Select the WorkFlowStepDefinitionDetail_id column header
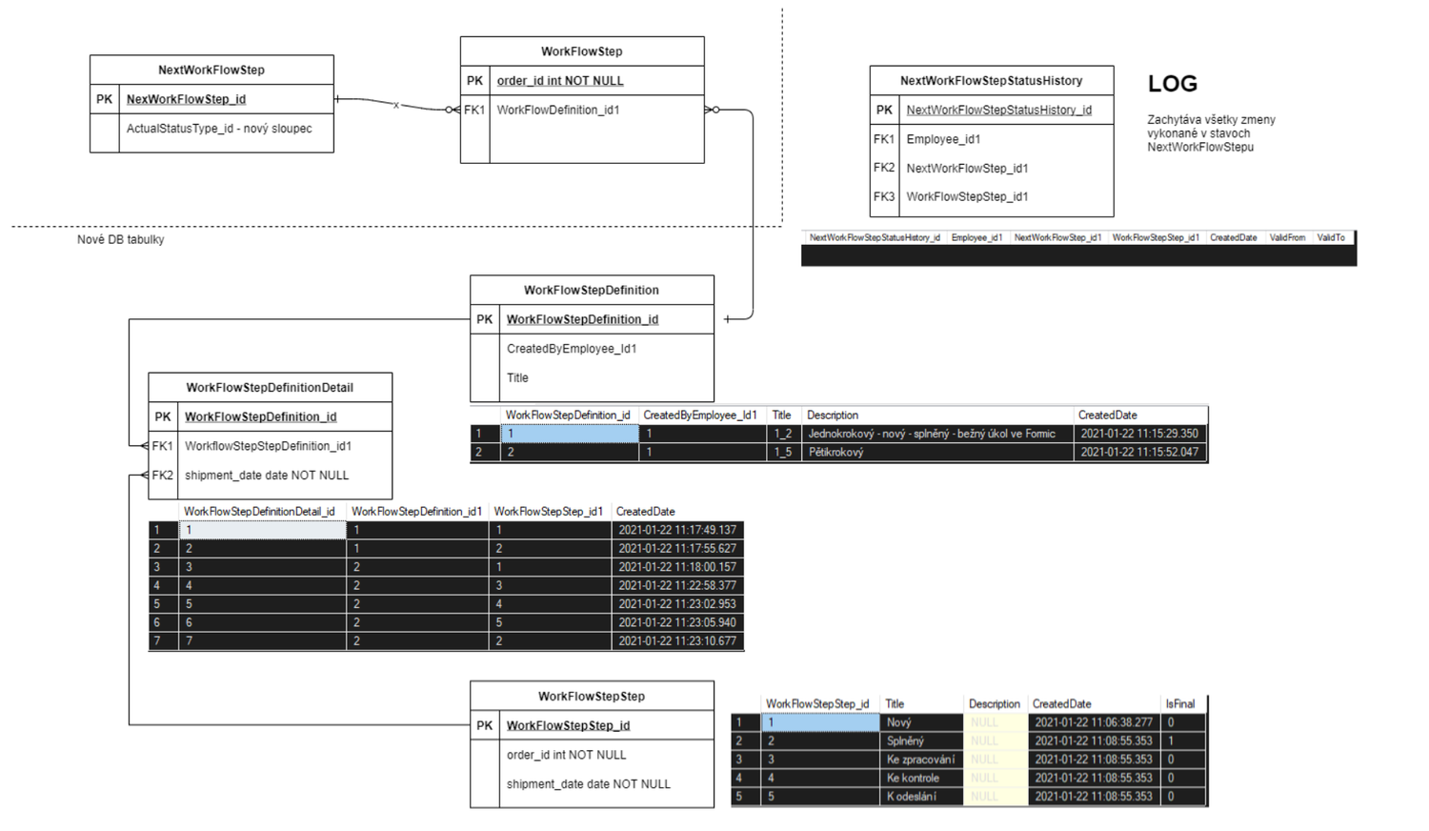Screen dimensions: 1429x831 259,512
